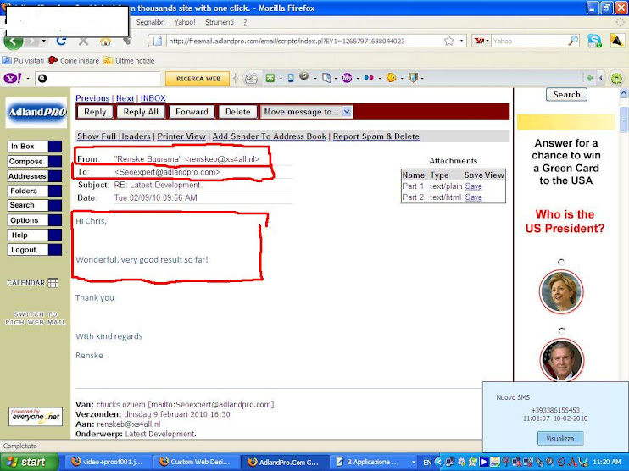Viewport: 629px width, 471px height.
Task: Click the page vertical scrollbar thumb
Action: (x=624, y=119)
